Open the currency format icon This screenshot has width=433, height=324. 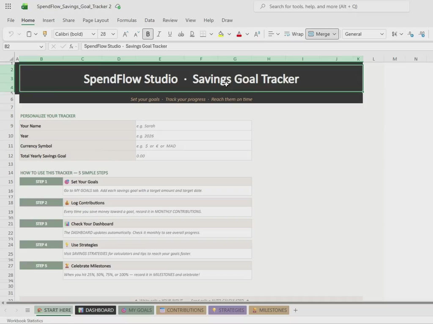(395, 34)
